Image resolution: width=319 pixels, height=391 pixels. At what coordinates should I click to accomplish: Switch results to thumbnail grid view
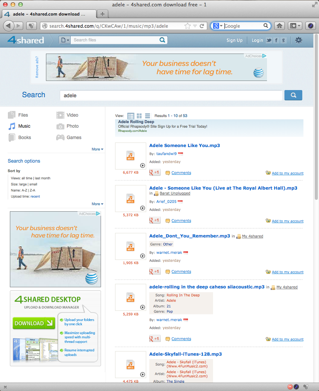[139, 116]
